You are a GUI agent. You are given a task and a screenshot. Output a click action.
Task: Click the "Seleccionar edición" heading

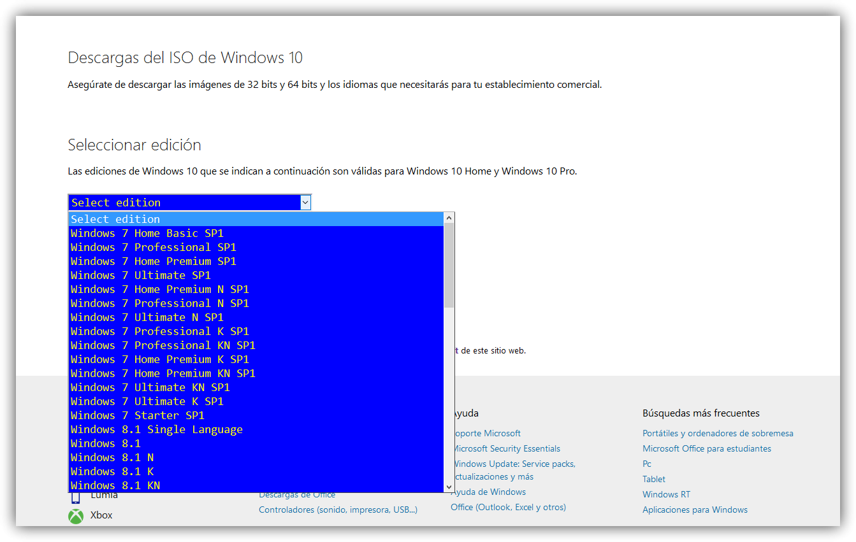pyautogui.click(x=134, y=145)
